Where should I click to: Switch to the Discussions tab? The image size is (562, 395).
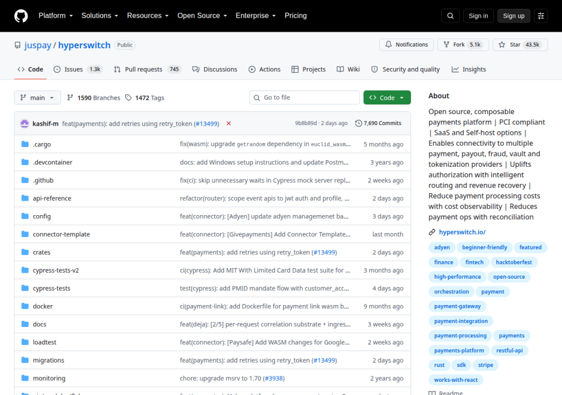[x=215, y=69]
